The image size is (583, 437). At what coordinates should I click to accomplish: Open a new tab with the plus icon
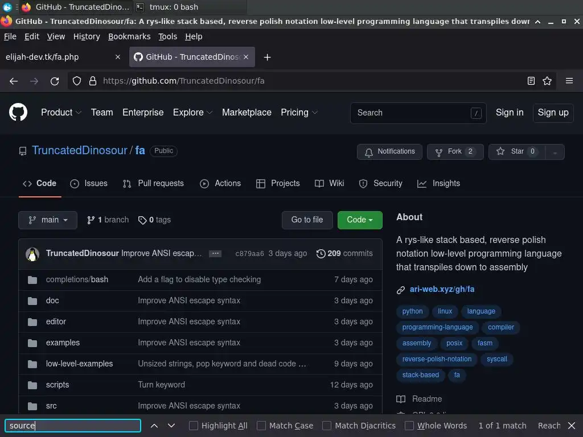click(x=267, y=57)
